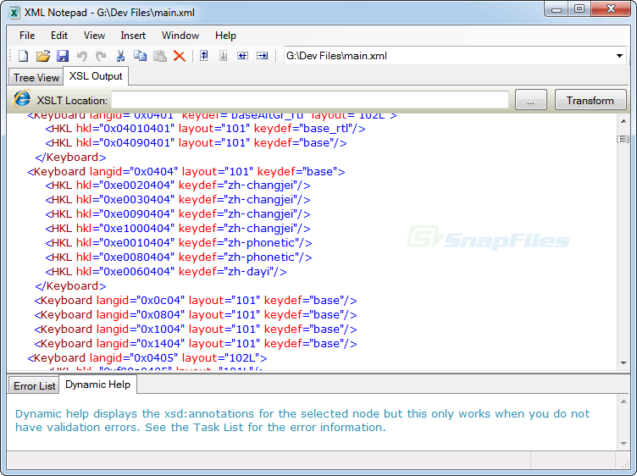The image size is (637, 476).
Task: Click the HKL line with hkl 0x04010401
Action: point(205,129)
